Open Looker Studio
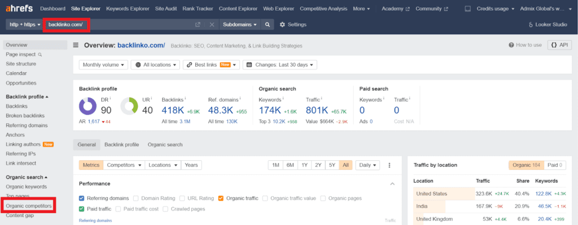This screenshot has width=578, height=225. coord(548,25)
